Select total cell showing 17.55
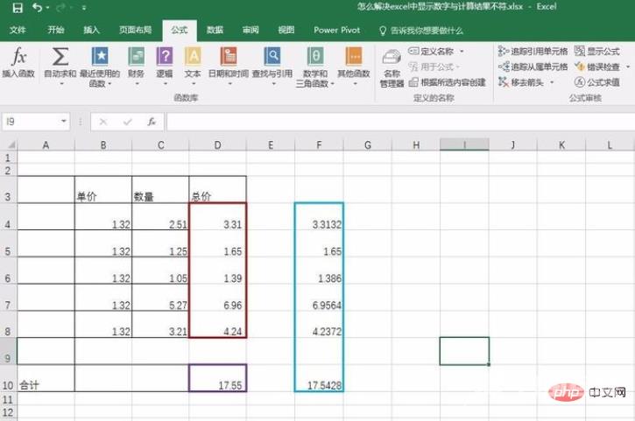Screen dimensions: 635x421 click(x=218, y=378)
